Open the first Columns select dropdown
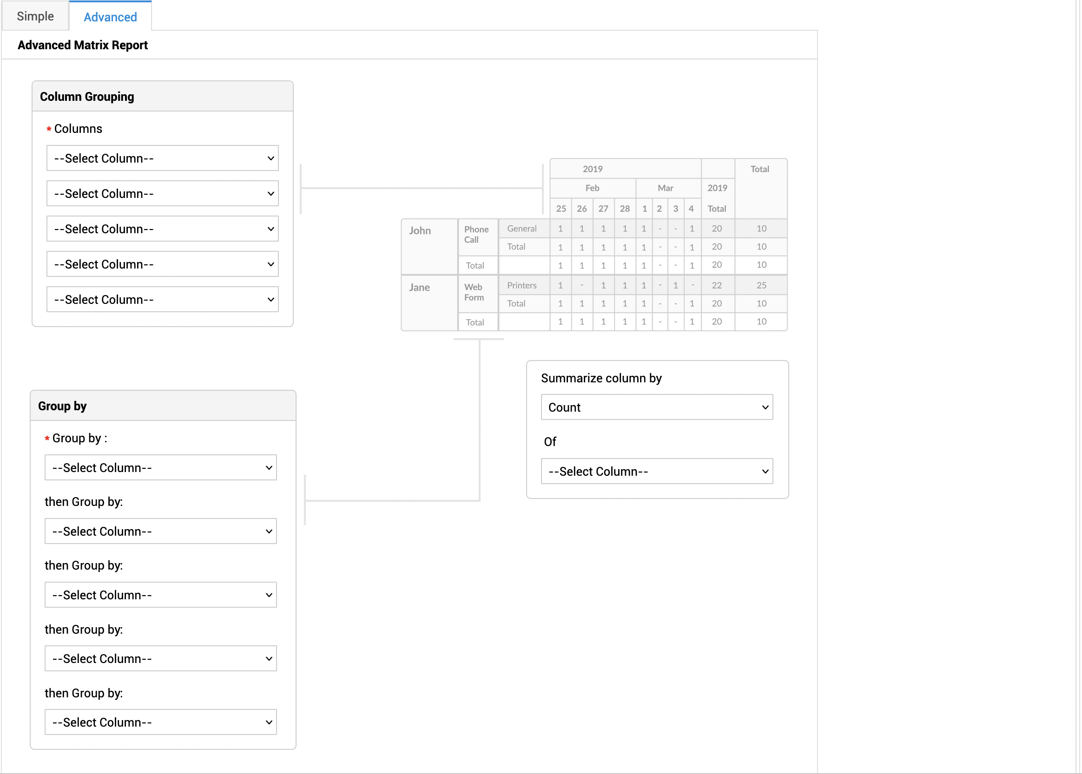The width and height of the screenshot is (1082, 774). pos(162,158)
